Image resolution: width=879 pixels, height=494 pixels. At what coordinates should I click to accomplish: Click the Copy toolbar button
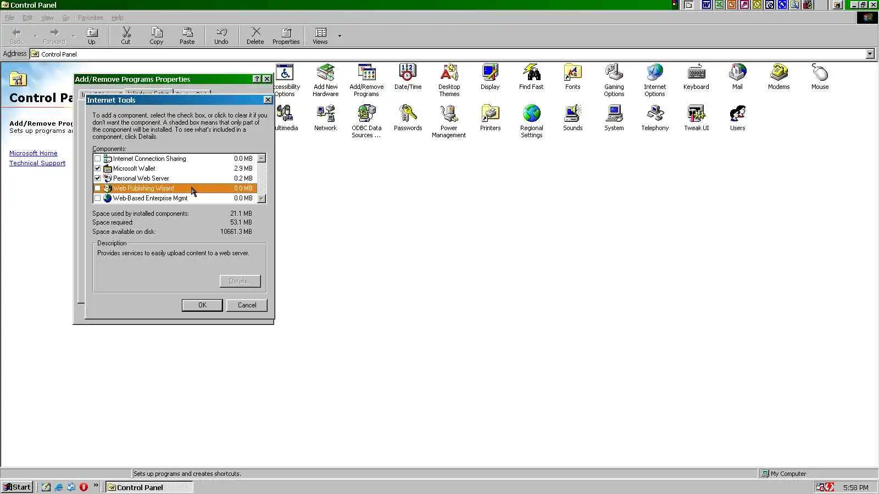(157, 36)
